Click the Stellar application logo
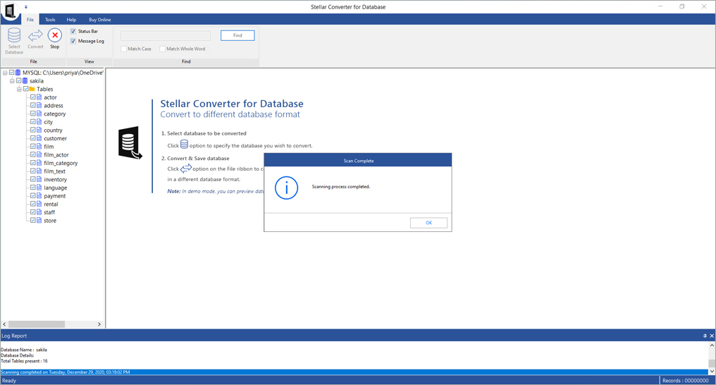The image size is (716, 385). 10,11
